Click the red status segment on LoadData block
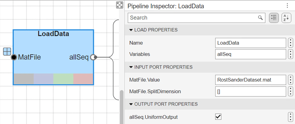Screen dimensions: 295x124 (x=83, y=79)
